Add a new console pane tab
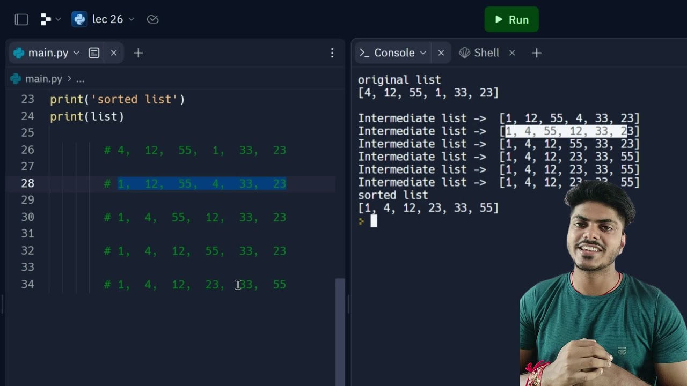Viewport: 687px width, 386px height. click(537, 53)
